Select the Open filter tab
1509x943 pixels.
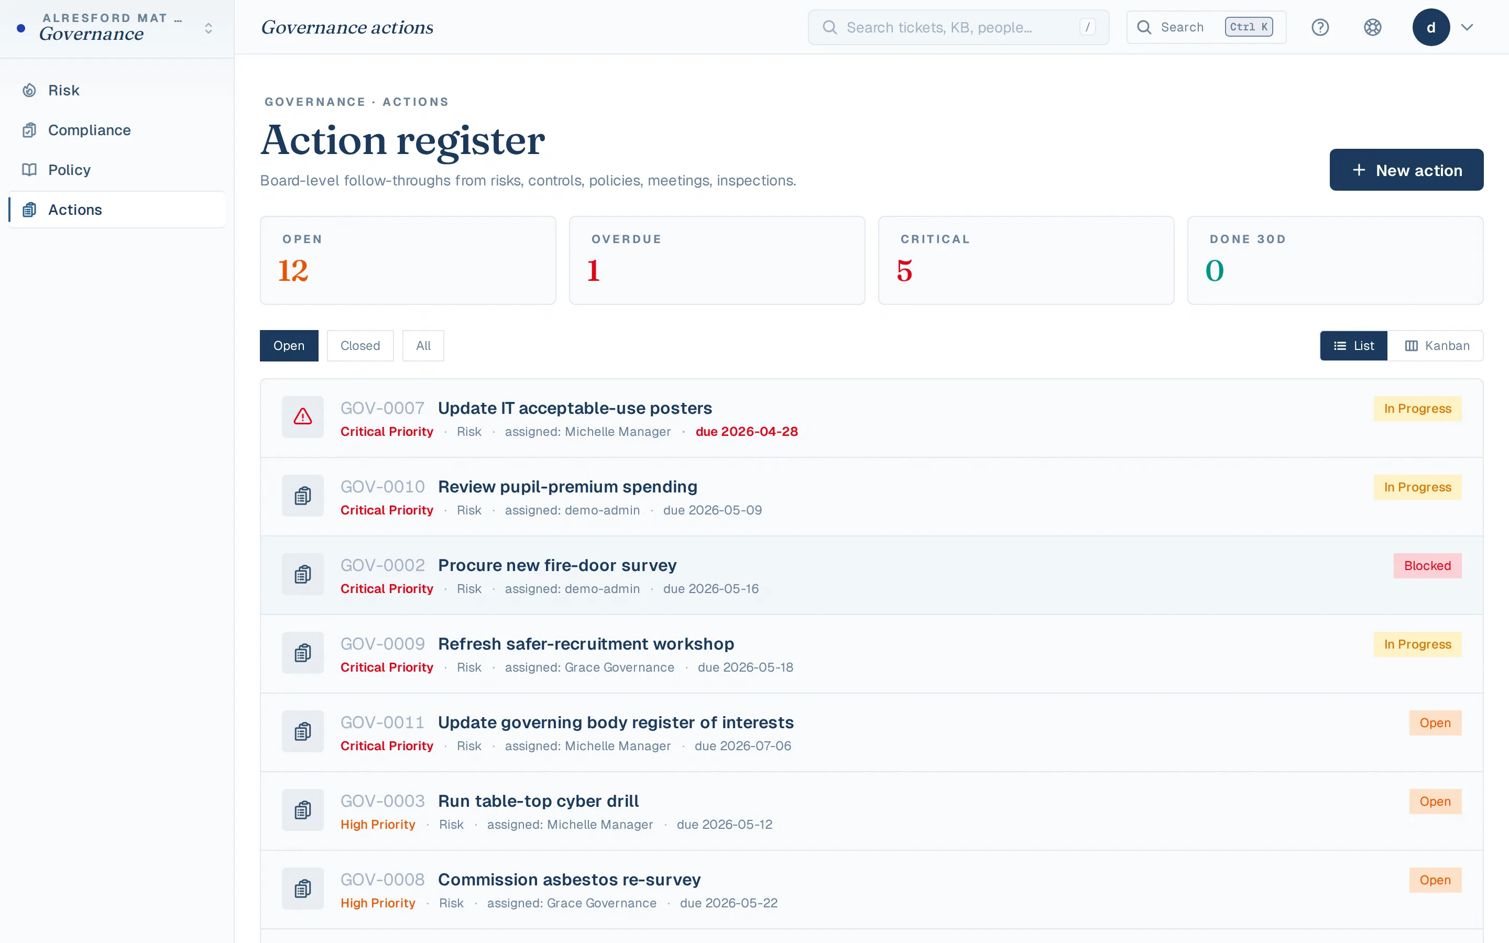pyautogui.click(x=289, y=346)
